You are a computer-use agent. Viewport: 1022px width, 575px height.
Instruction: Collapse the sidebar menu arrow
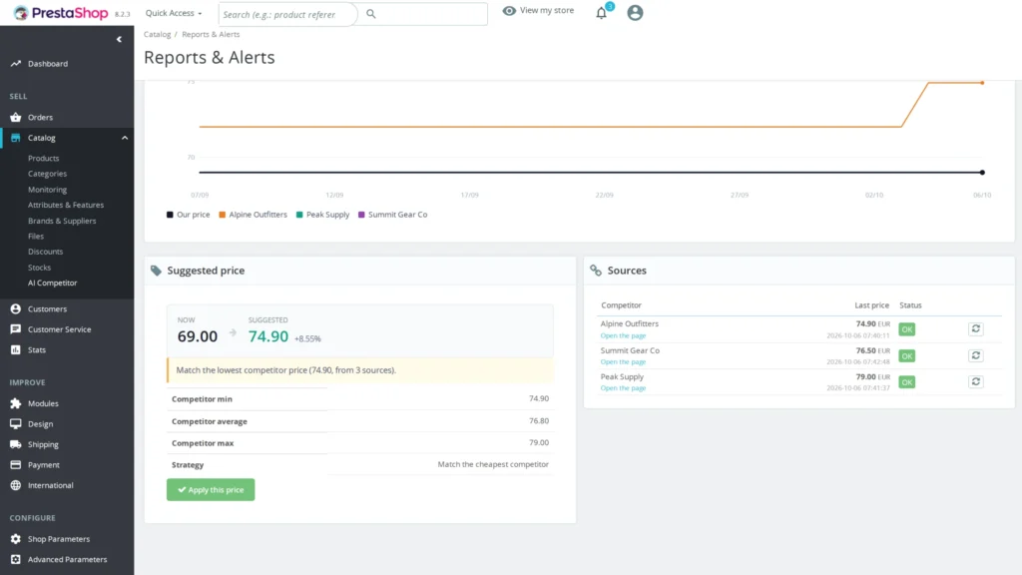[x=119, y=39]
